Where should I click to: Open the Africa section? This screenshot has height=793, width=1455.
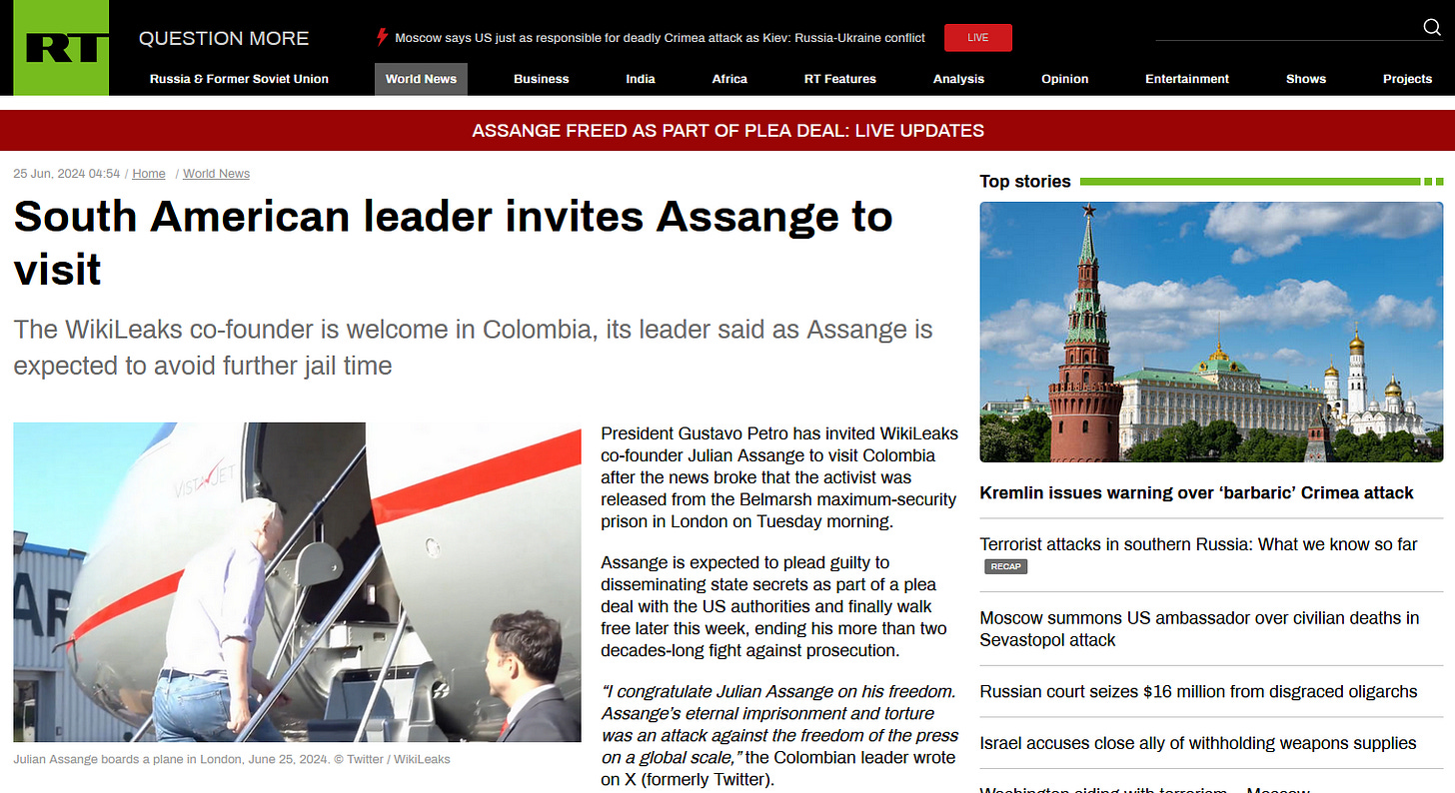click(729, 79)
